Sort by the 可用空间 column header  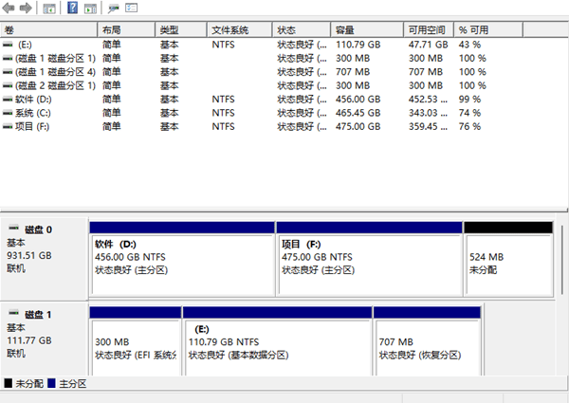[x=429, y=29]
